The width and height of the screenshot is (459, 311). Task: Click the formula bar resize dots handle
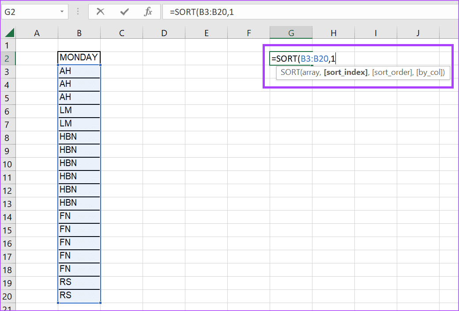click(79, 12)
